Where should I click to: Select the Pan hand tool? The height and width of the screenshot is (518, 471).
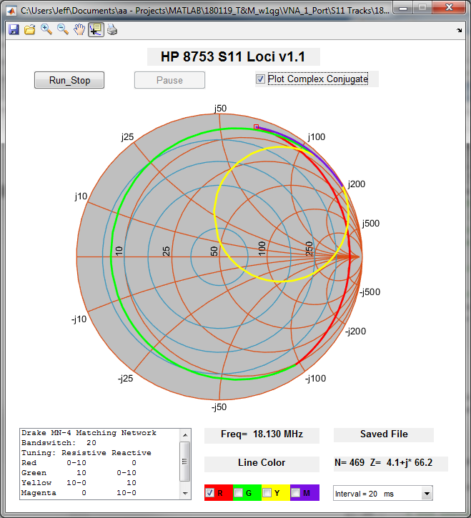click(x=79, y=30)
